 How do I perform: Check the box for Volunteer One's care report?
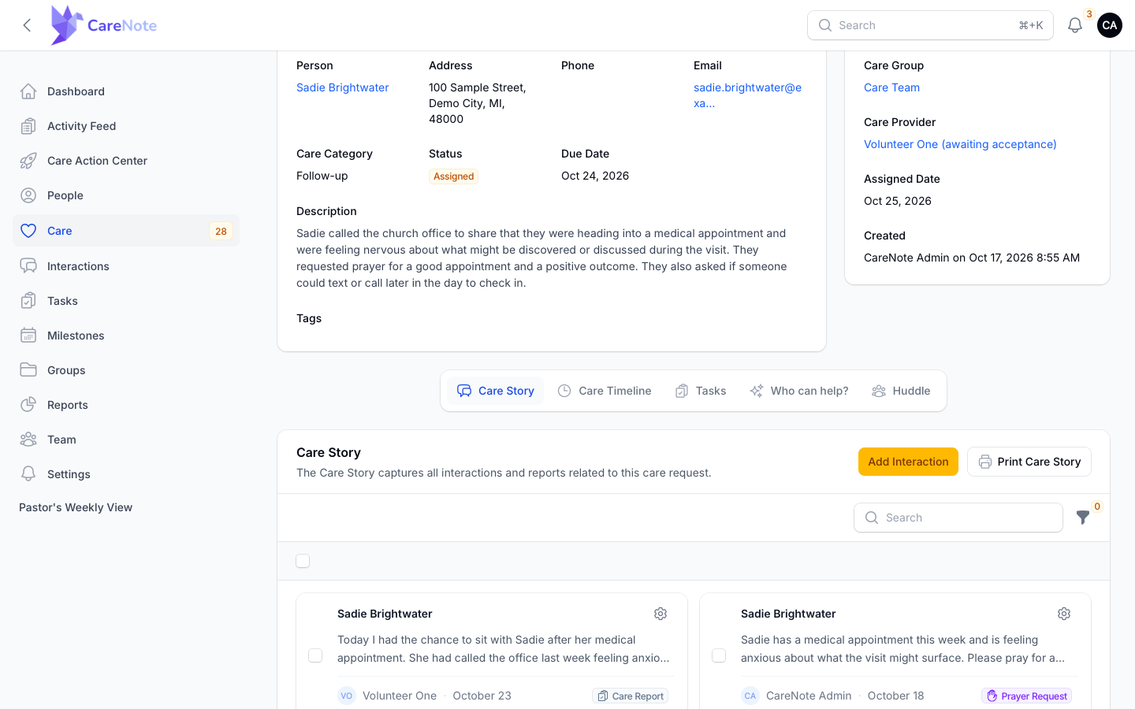315,655
